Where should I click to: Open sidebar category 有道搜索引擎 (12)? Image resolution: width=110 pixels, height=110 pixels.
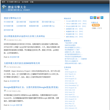click(72, 31)
